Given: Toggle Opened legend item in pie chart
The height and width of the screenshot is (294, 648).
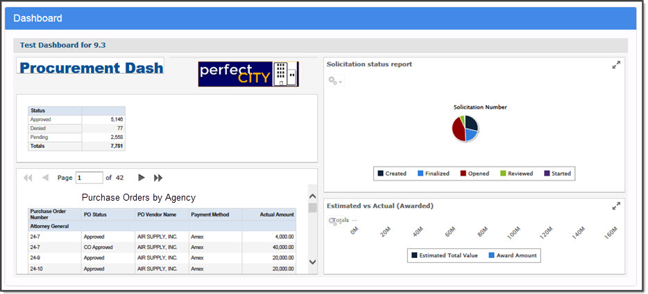Looking at the screenshot, I should click(x=475, y=174).
